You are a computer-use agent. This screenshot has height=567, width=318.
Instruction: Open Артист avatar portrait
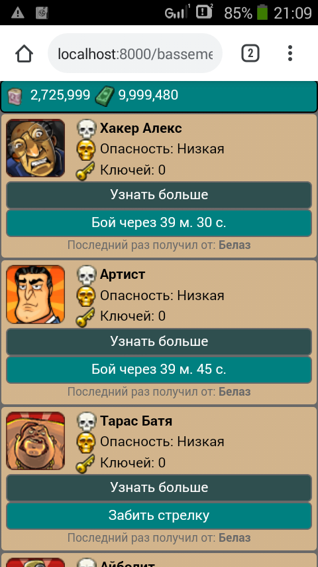pos(35,294)
